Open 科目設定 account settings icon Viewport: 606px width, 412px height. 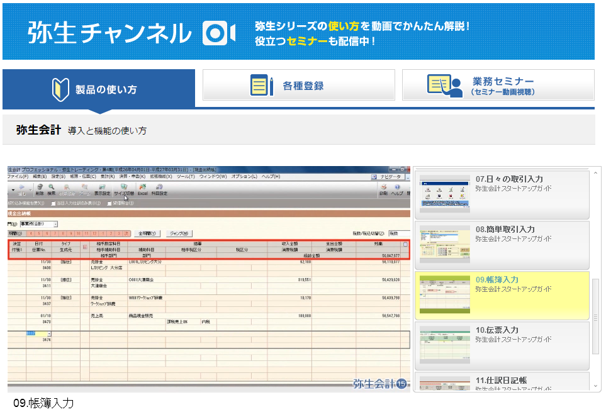tap(159, 189)
